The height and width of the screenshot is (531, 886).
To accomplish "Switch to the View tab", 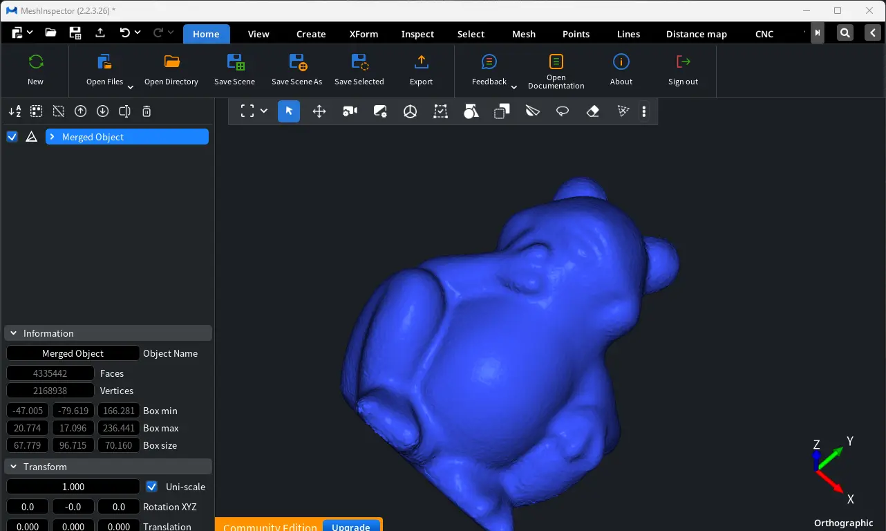I will click(258, 34).
